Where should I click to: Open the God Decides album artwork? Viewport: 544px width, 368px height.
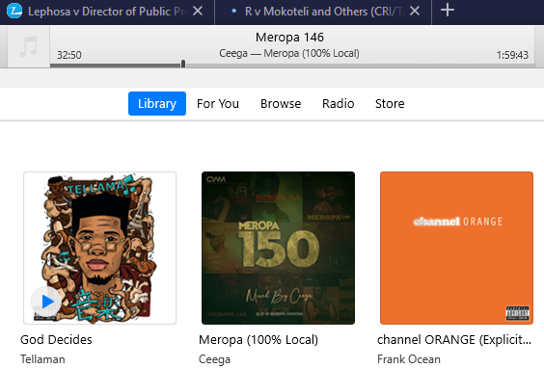click(x=100, y=249)
